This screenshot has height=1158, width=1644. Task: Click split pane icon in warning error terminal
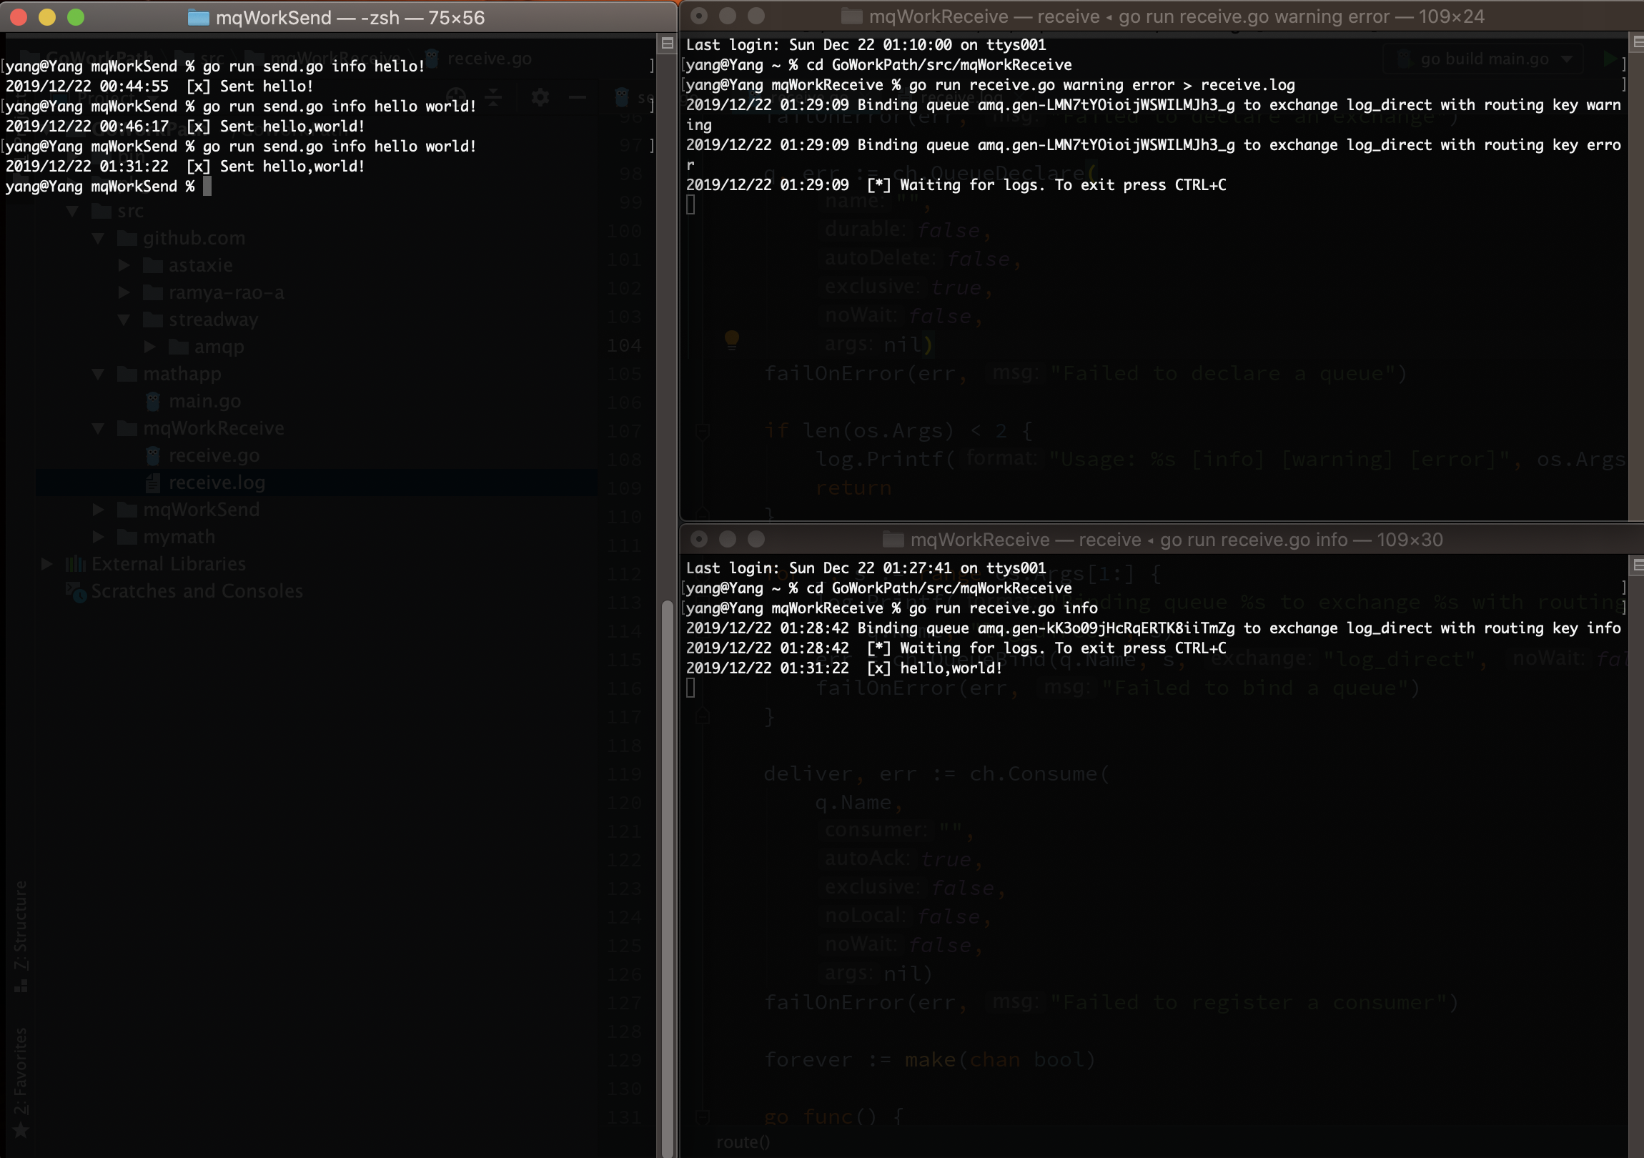1637,43
